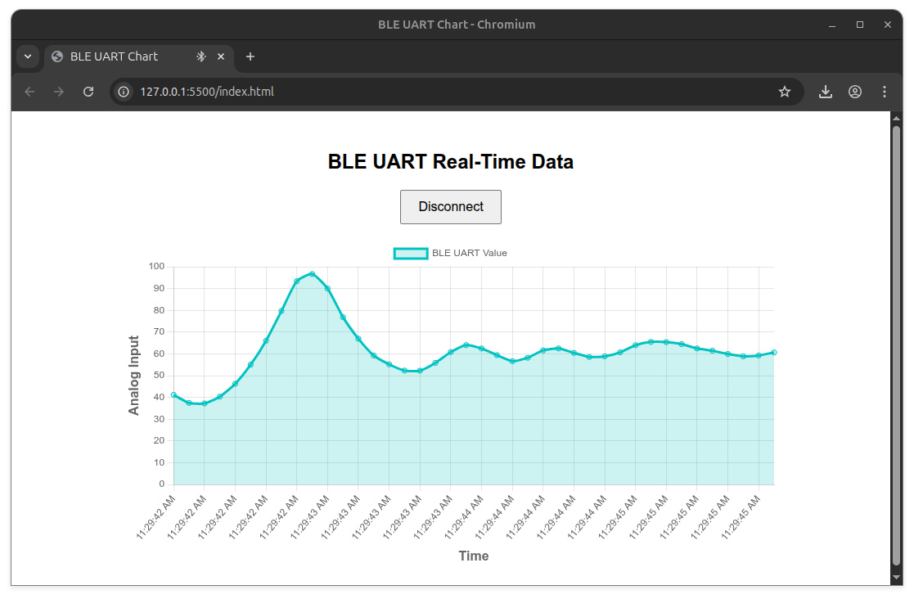914x599 pixels.
Task: Click the scrollbar down arrow
Action: 896,578
